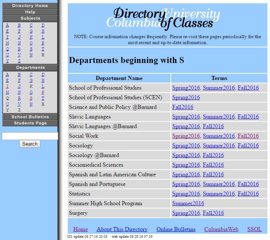Click the search text field

[x=30, y=136]
